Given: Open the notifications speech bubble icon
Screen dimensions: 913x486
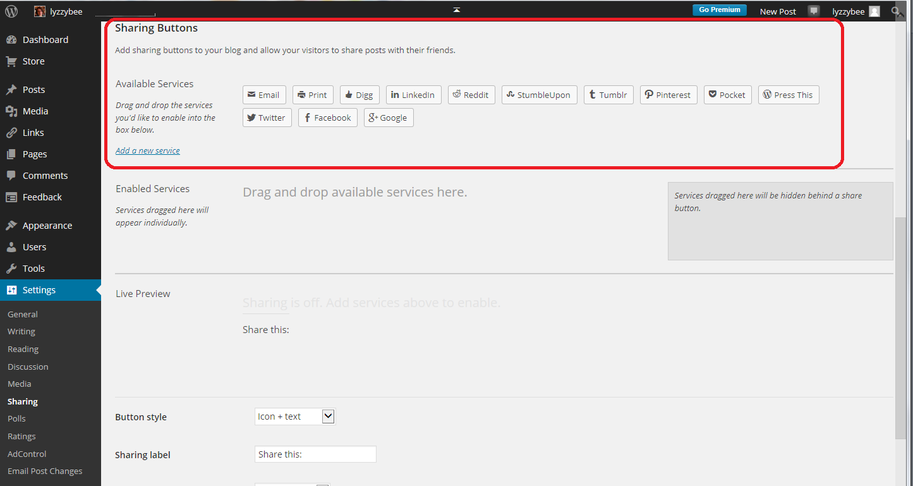Looking at the screenshot, I should click(x=814, y=11).
